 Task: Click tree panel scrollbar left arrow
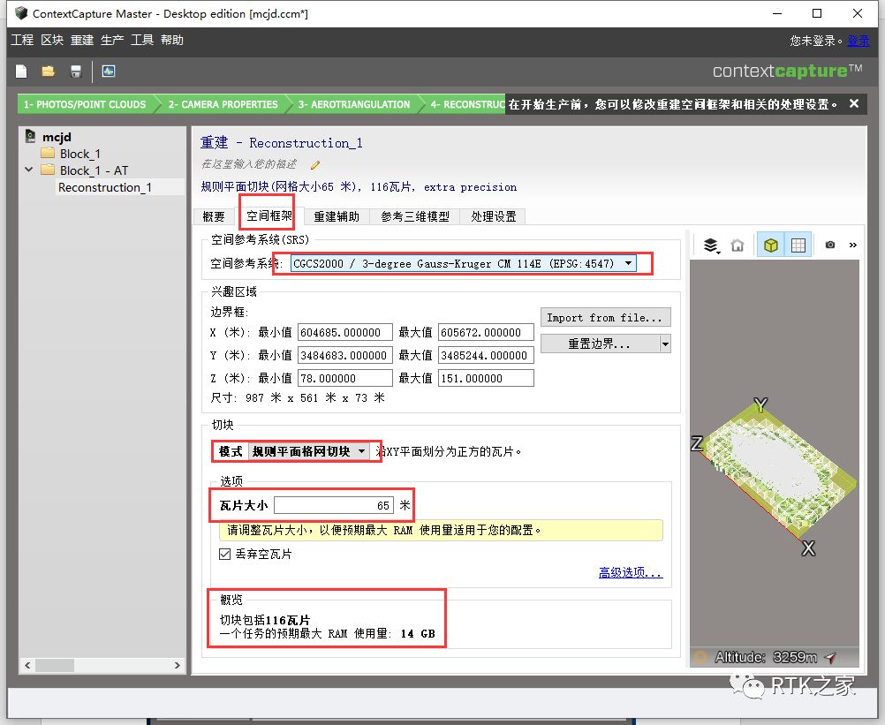(27, 665)
